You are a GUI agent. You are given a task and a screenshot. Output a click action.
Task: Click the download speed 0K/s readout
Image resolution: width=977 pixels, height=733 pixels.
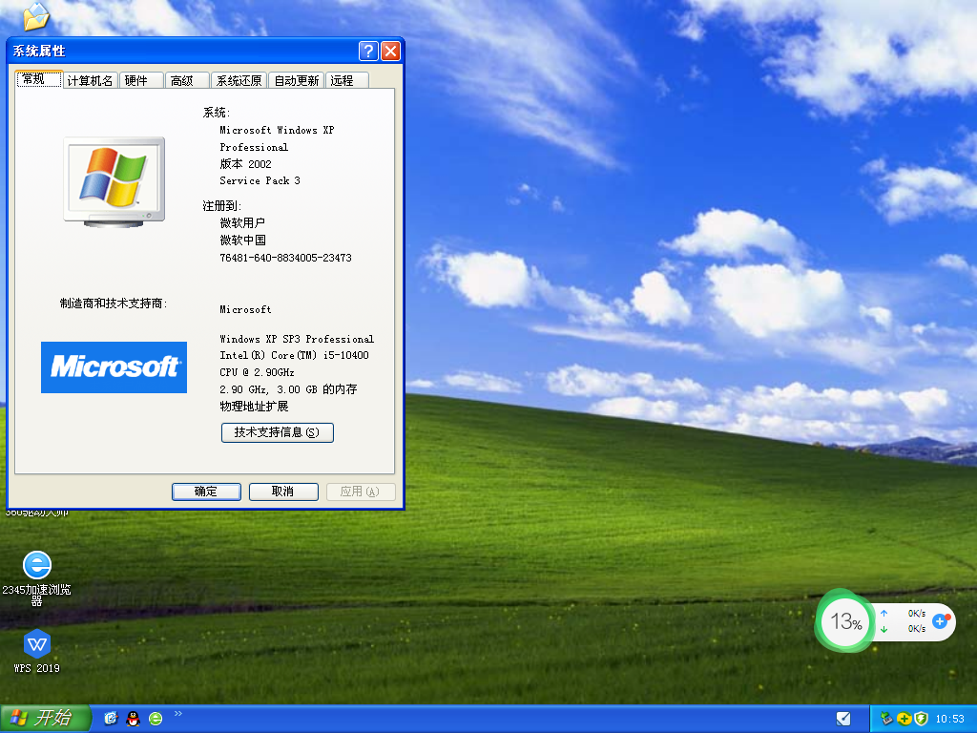pos(917,628)
